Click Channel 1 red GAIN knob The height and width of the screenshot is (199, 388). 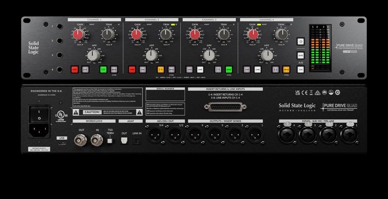point(78,34)
